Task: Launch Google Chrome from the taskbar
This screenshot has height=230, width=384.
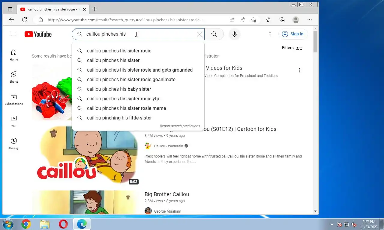Action: coord(26,224)
